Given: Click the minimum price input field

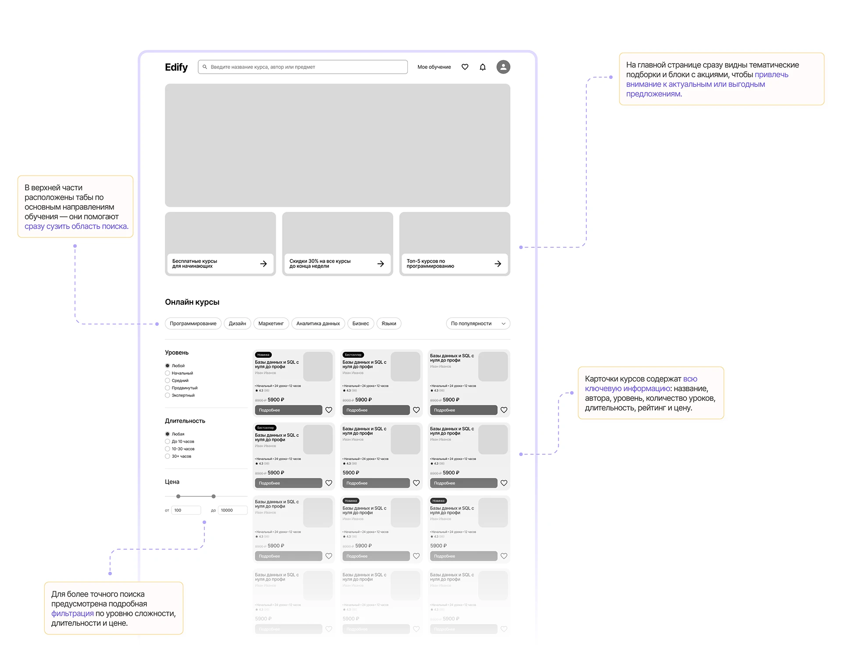Looking at the screenshot, I should click(186, 510).
